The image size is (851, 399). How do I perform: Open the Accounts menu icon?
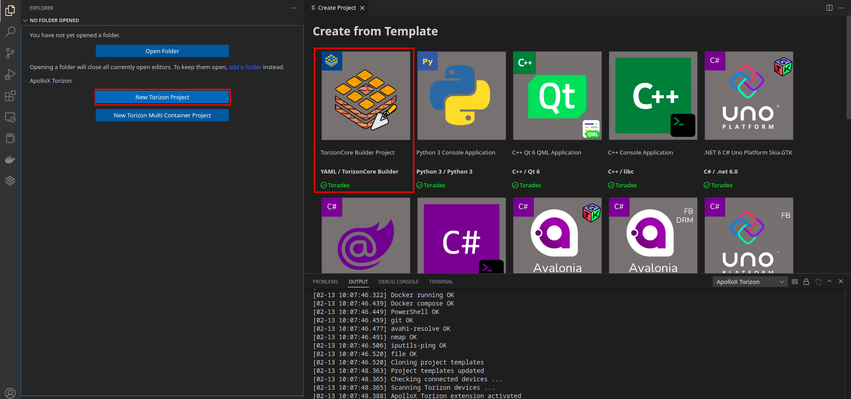pyautogui.click(x=10, y=392)
